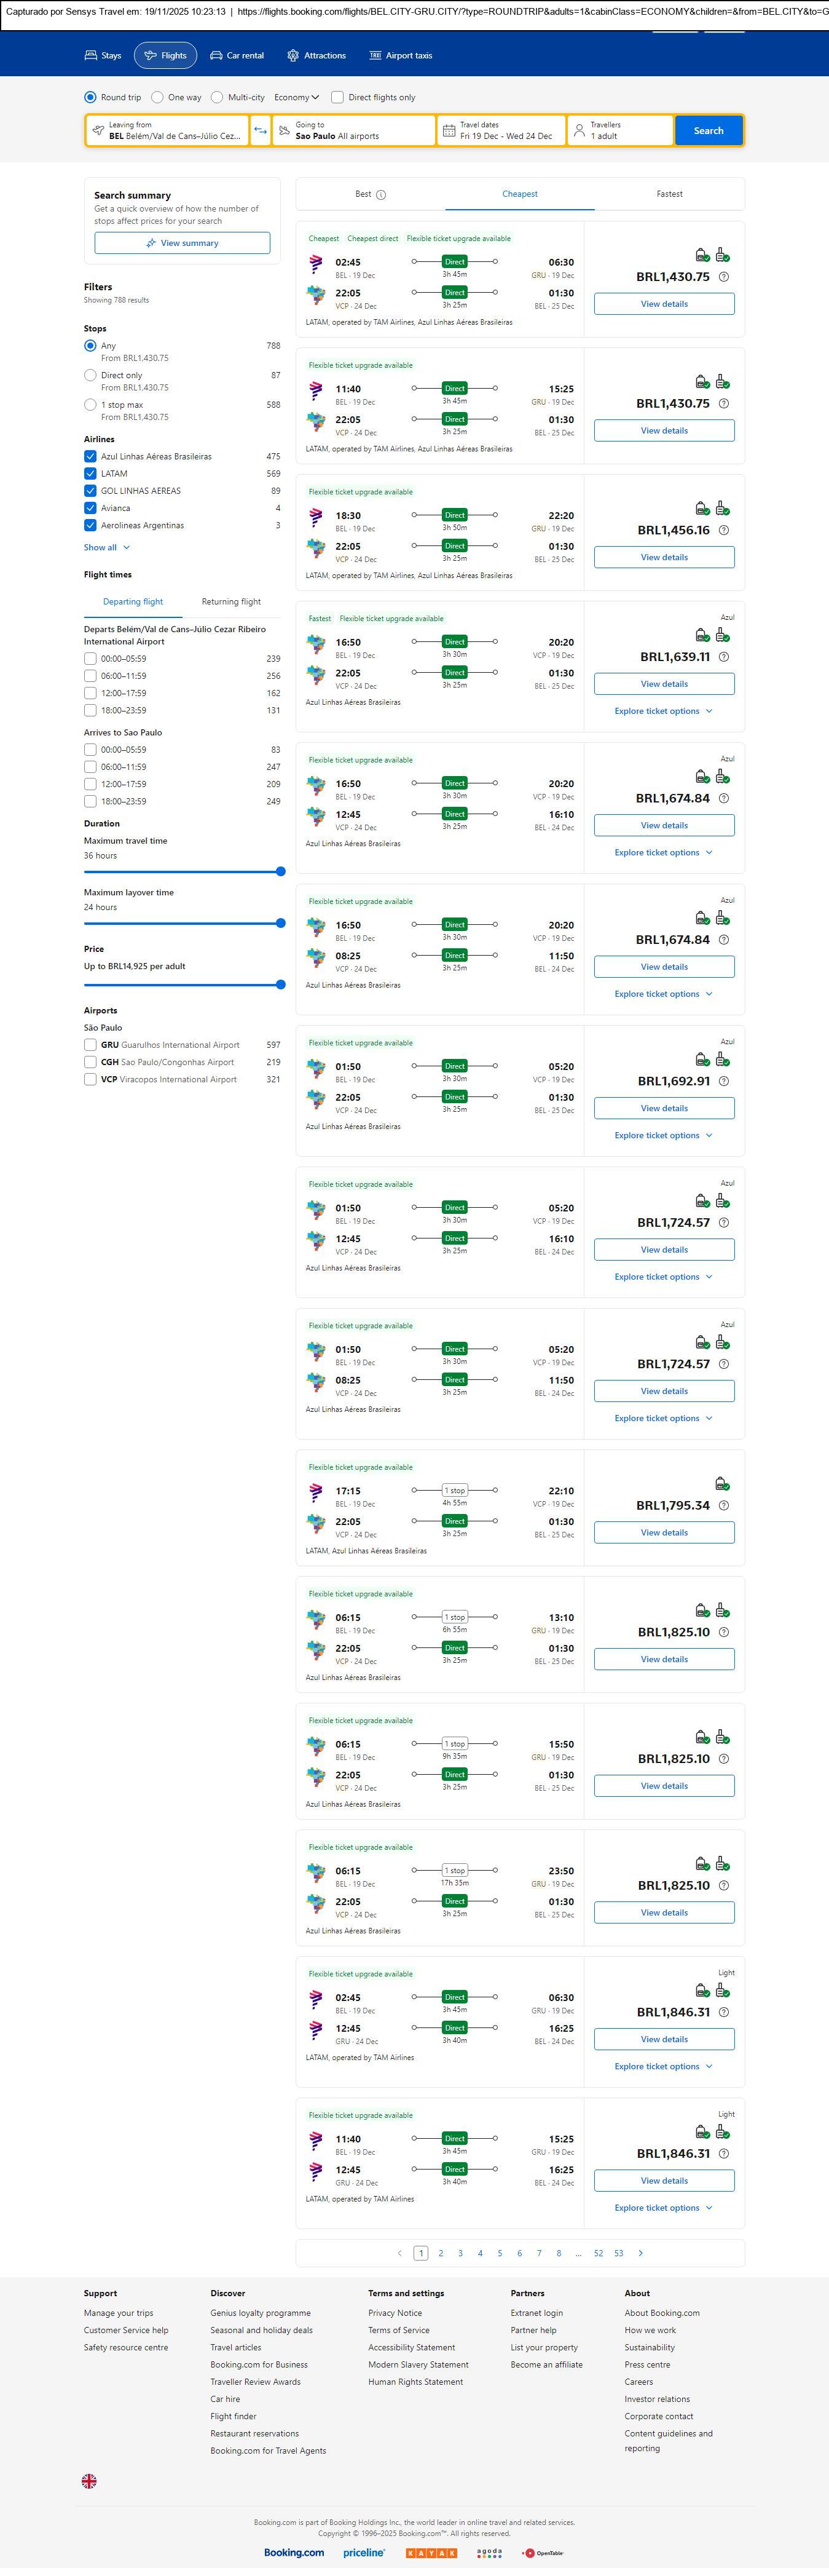The height and width of the screenshot is (2568, 829).
Task: Click the next page arrow in pagination
Action: click(640, 2252)
